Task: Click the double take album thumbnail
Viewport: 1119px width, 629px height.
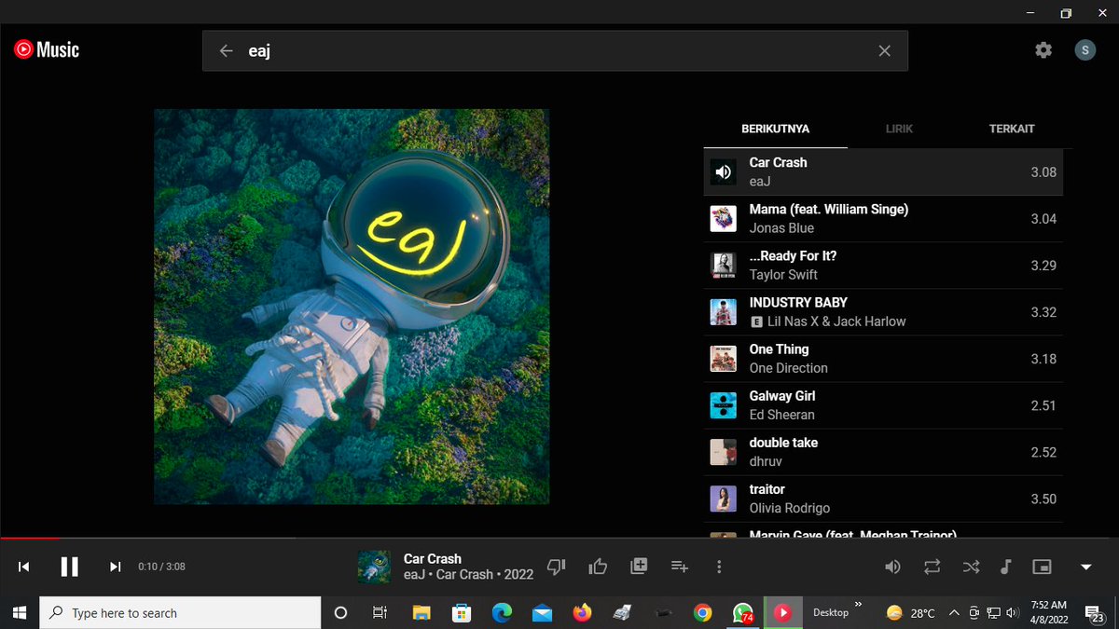Action: [723, 452]
